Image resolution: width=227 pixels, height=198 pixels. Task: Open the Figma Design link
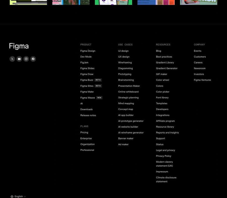[x=88, y=51]
